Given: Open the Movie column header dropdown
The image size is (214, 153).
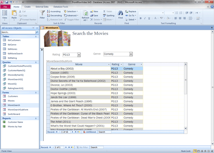Looking at the screenshot, I should point(109,65).
